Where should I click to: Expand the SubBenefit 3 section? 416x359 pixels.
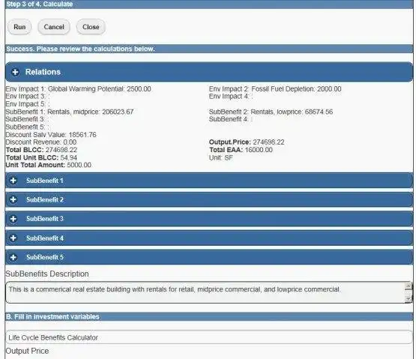pos(209,219)
